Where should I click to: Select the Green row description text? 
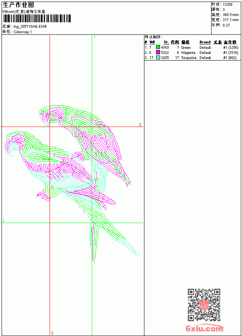[186, 48]
